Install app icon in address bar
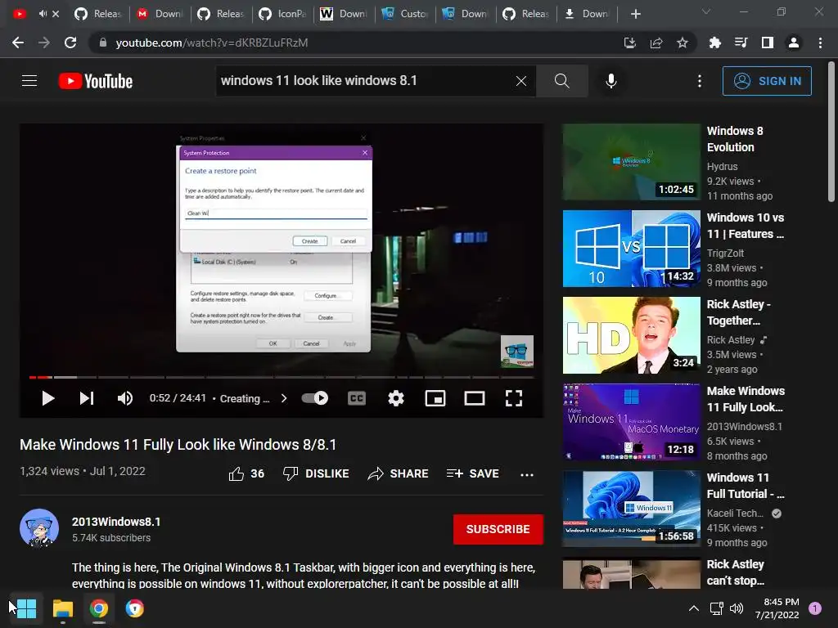This screenshot has height=628, width=838. coord(630,43)
